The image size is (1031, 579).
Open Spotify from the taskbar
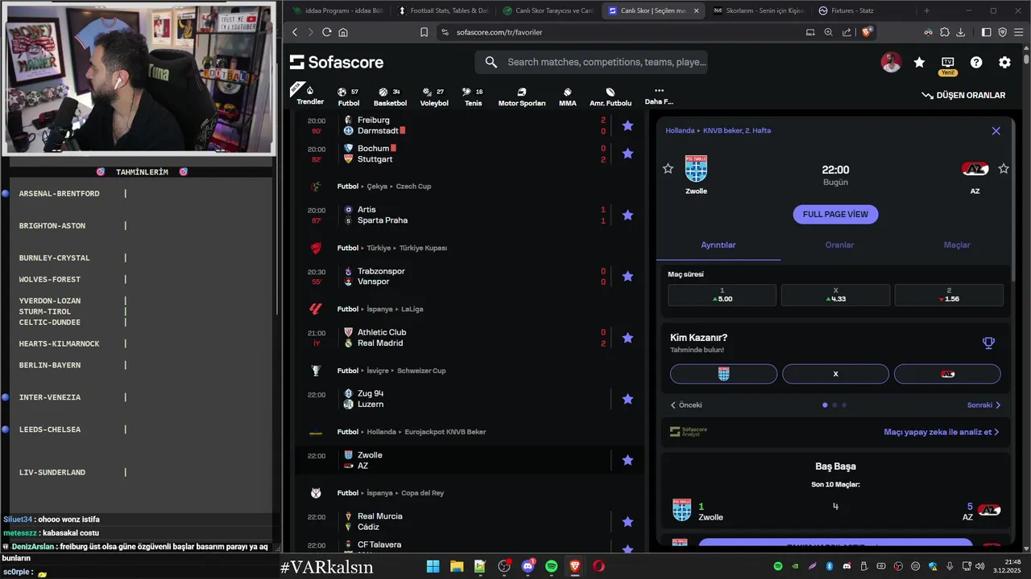tap(551, 566)
